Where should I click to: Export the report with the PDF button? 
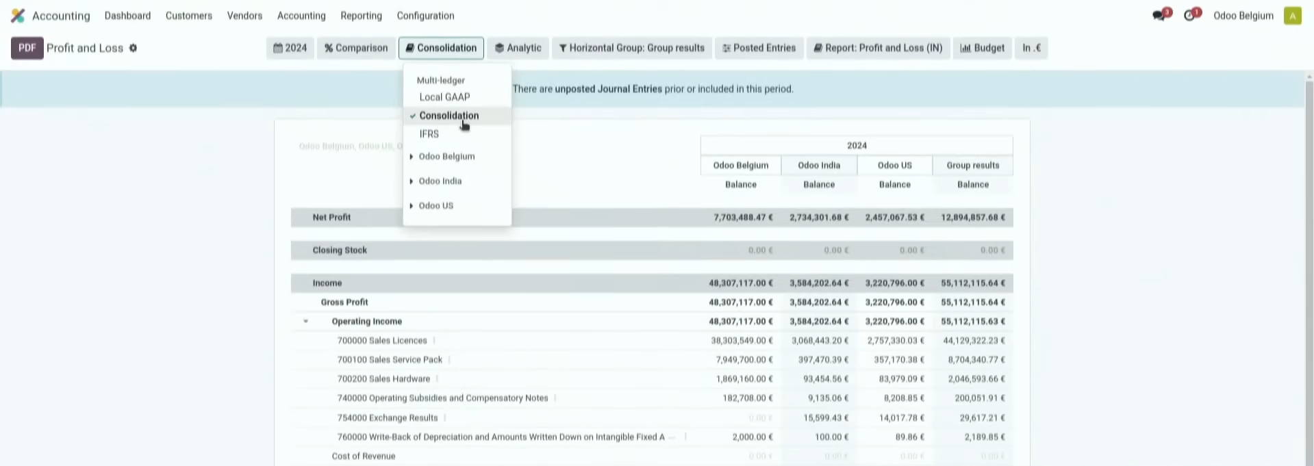point(27,48)
